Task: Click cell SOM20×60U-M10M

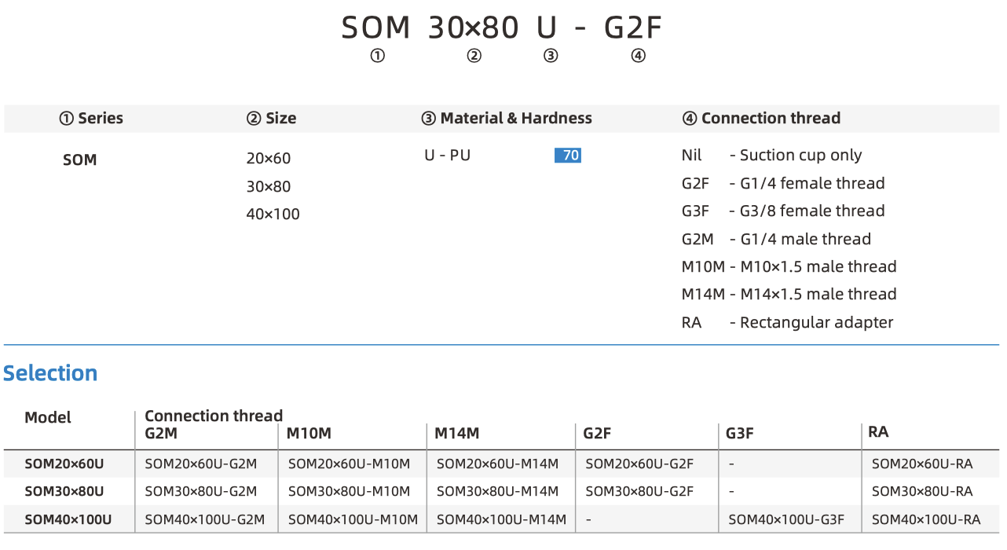Action: point(350,464)
